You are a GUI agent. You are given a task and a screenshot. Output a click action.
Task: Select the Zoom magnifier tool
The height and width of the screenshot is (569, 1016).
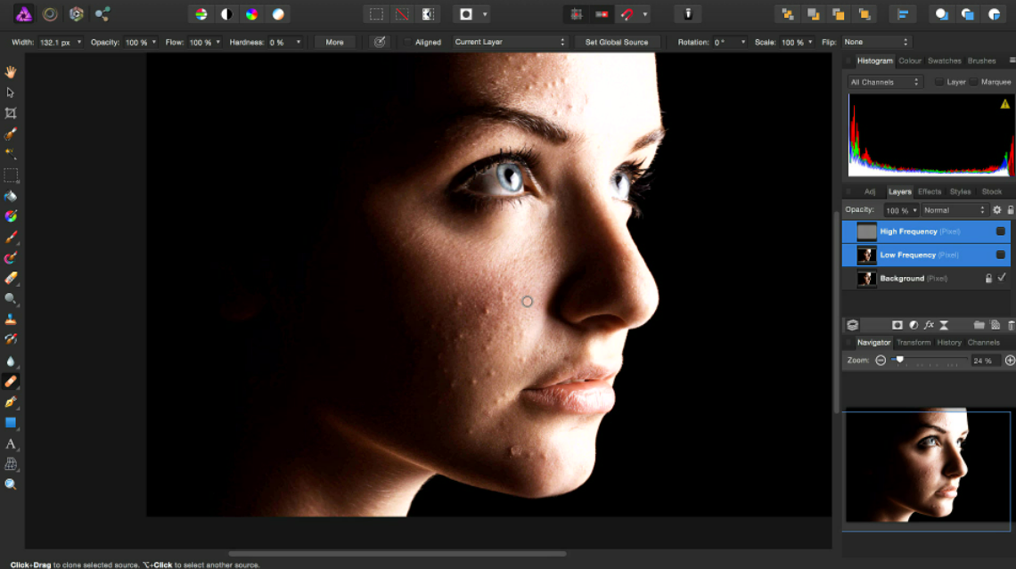coord(11,484)
